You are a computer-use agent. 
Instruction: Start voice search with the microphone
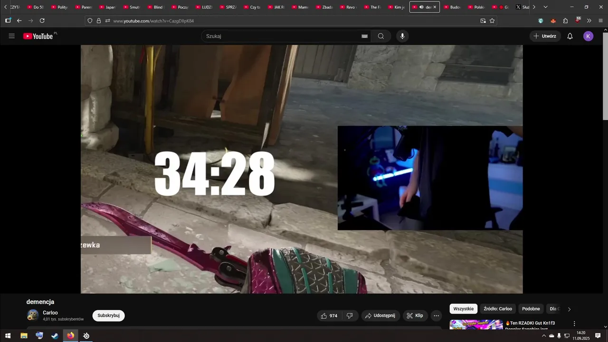coord(402,36)
